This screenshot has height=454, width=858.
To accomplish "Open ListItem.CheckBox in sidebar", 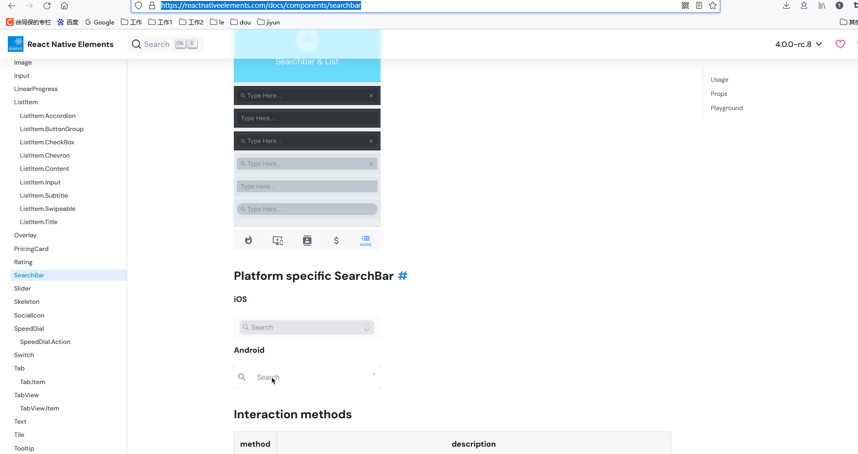I will pos(47,142).
